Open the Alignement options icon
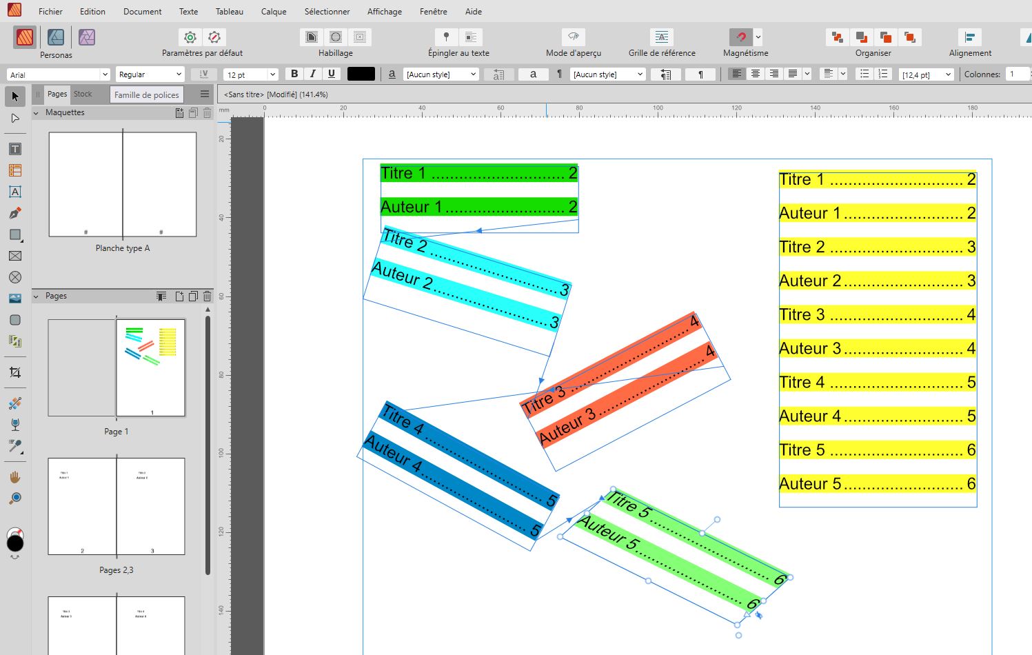 point(970,37)
